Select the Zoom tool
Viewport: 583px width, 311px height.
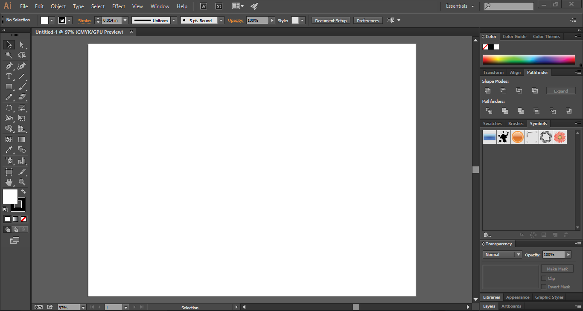click(x=22, y=182)
